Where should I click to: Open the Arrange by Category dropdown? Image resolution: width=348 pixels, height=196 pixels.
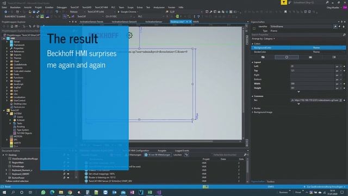tap(263, 39)
